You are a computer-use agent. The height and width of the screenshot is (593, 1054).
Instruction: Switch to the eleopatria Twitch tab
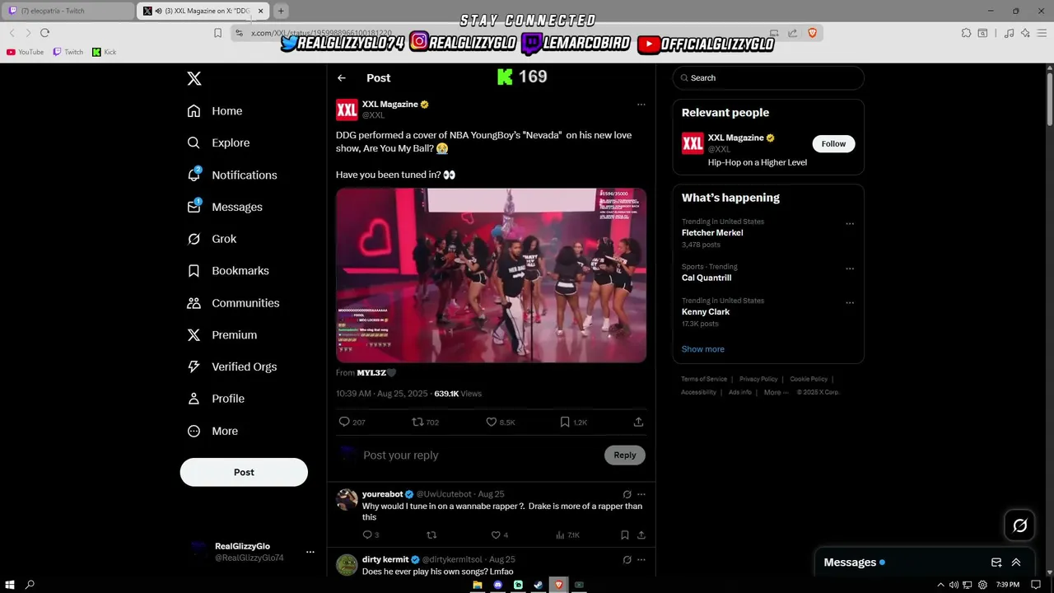point(68,11)
